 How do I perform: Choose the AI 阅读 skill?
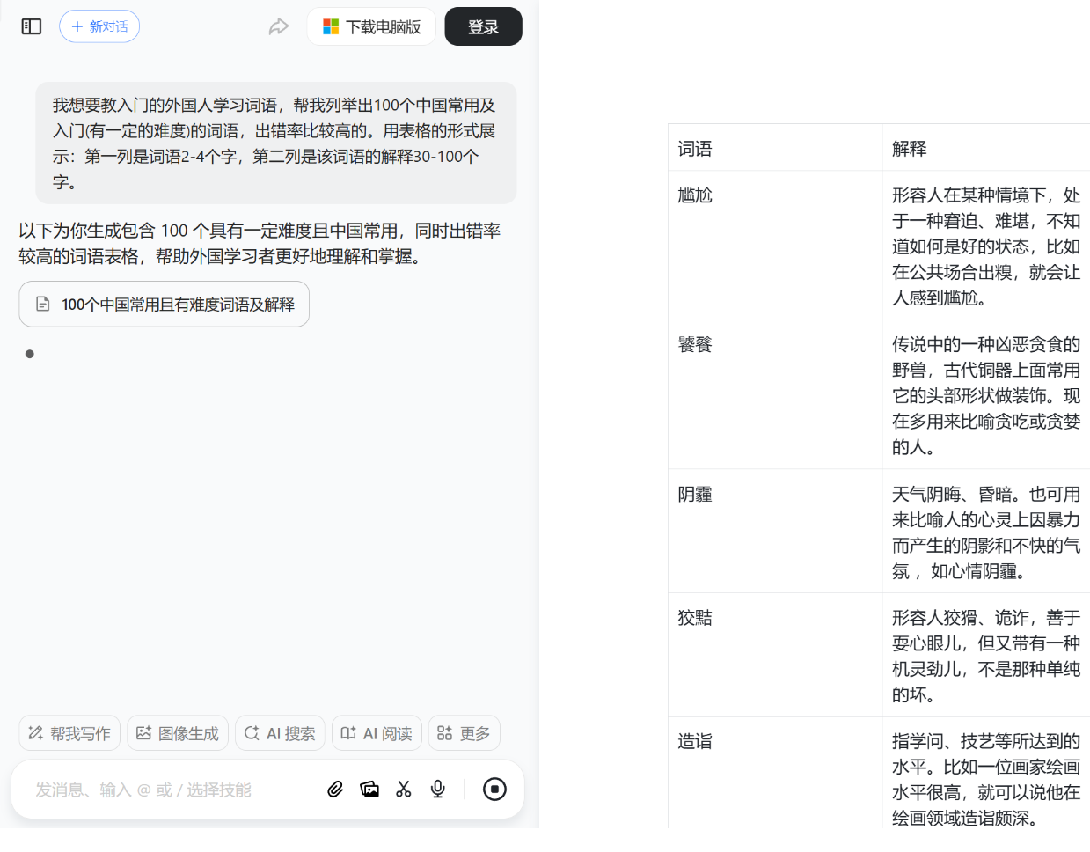coord(377,733)
